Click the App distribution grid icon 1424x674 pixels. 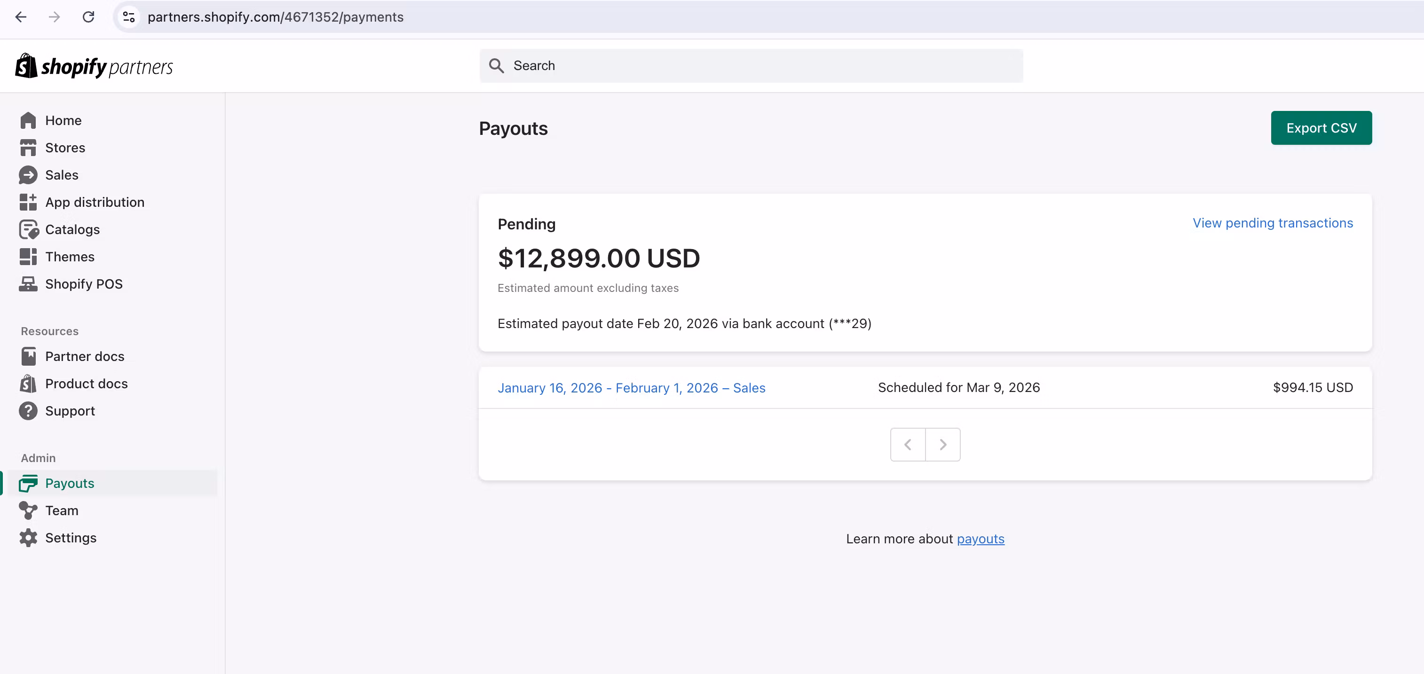click(x=28, y=202)
